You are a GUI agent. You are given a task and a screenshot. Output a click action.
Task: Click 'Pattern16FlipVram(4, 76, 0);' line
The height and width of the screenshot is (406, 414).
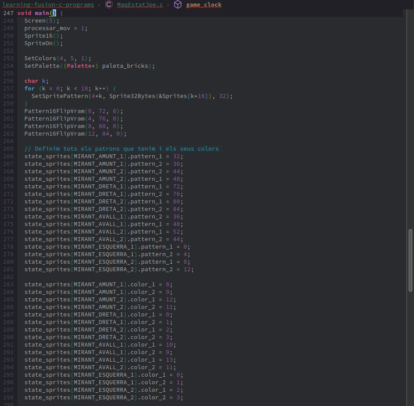73,119
